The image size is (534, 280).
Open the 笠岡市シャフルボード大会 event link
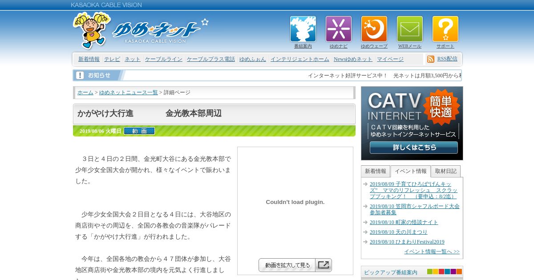coord(415,209)
